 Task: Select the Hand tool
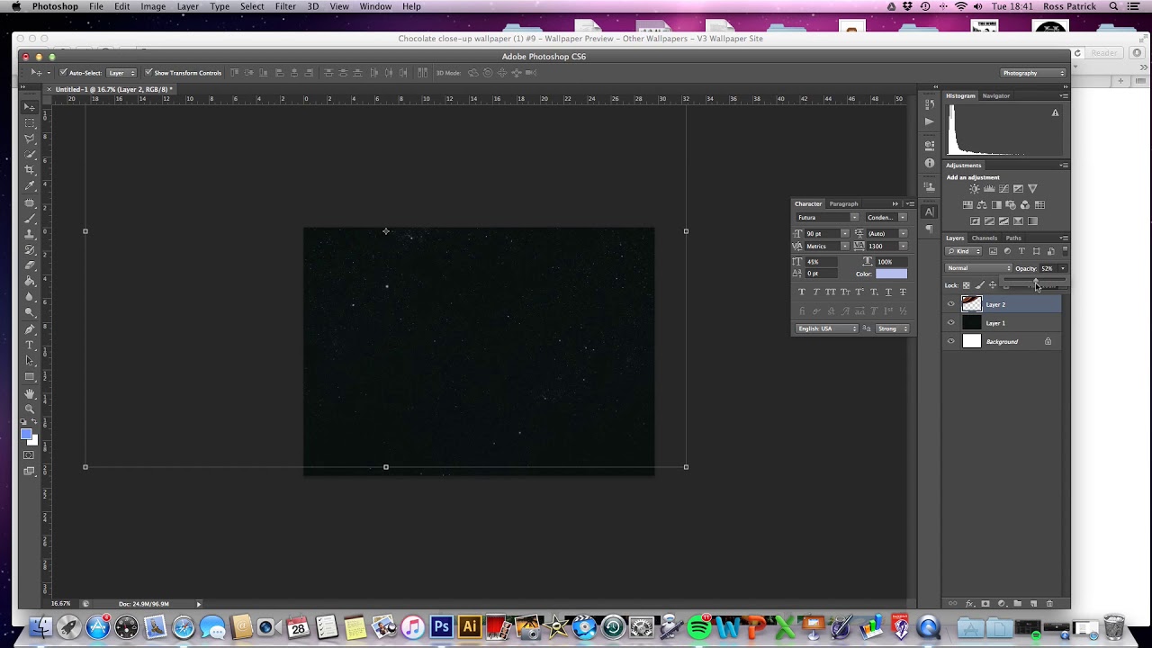coord(30,393)
